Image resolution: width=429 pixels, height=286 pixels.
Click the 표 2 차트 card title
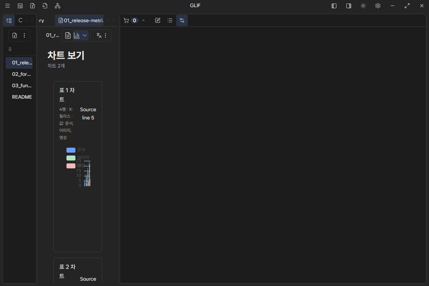pyautogui.click(x=67, y=271)
